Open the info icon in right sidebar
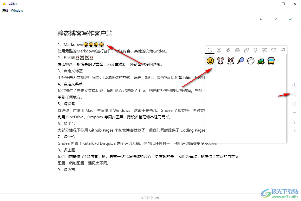301x201 pixels. [x=294, y=85]
